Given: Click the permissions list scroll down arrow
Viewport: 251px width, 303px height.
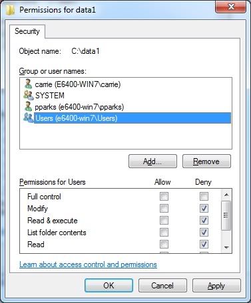Looking at the screenshot, I should pos(226,247).
